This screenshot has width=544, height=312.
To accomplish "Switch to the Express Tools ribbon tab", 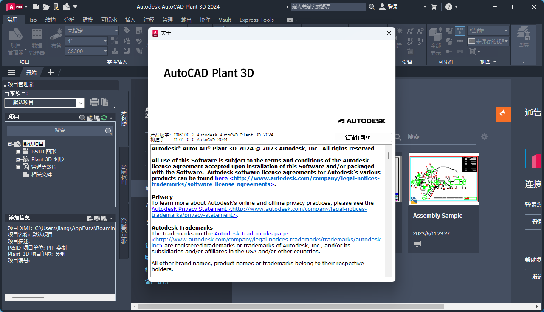I will point(256,20).
